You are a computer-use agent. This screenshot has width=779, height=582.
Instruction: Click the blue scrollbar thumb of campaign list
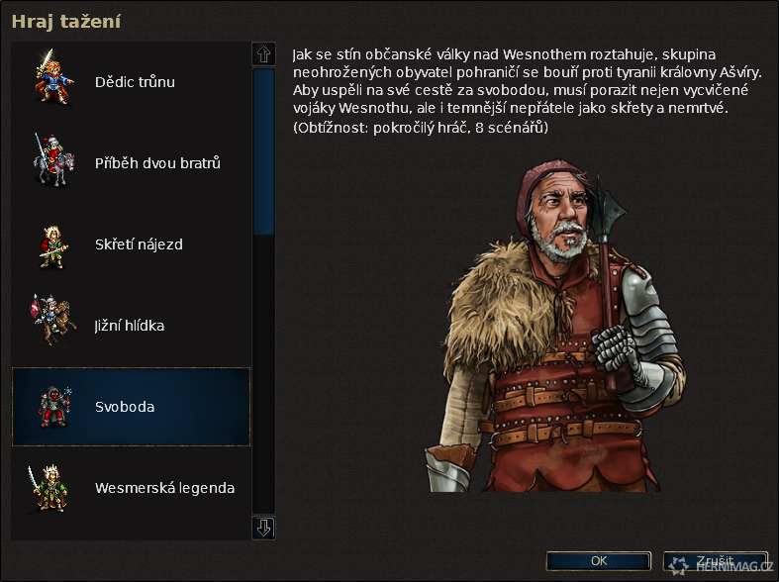[264, 151]
